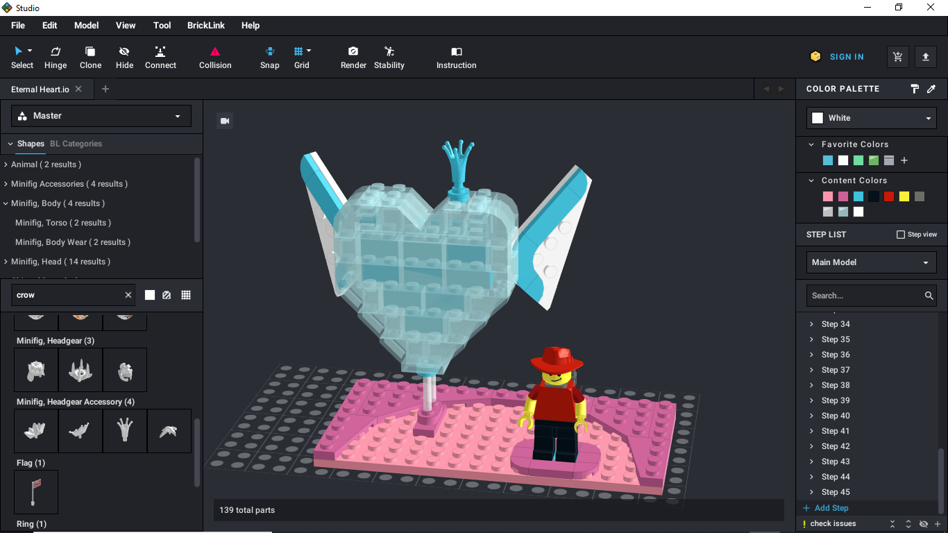948x533 pixels.
Task: Toggle Collision detection
Action: (215, 57)
